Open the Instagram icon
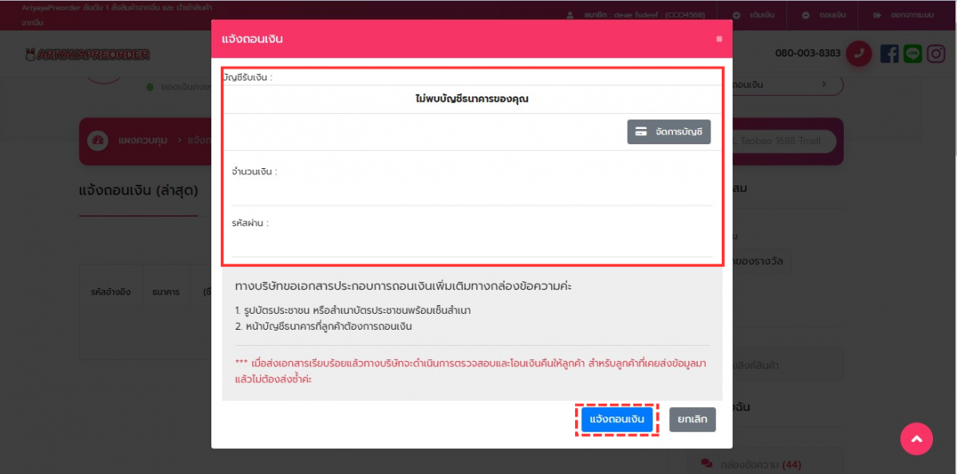Image resolution: width=957 pixels, height=474 pixels. click(935, 53)
